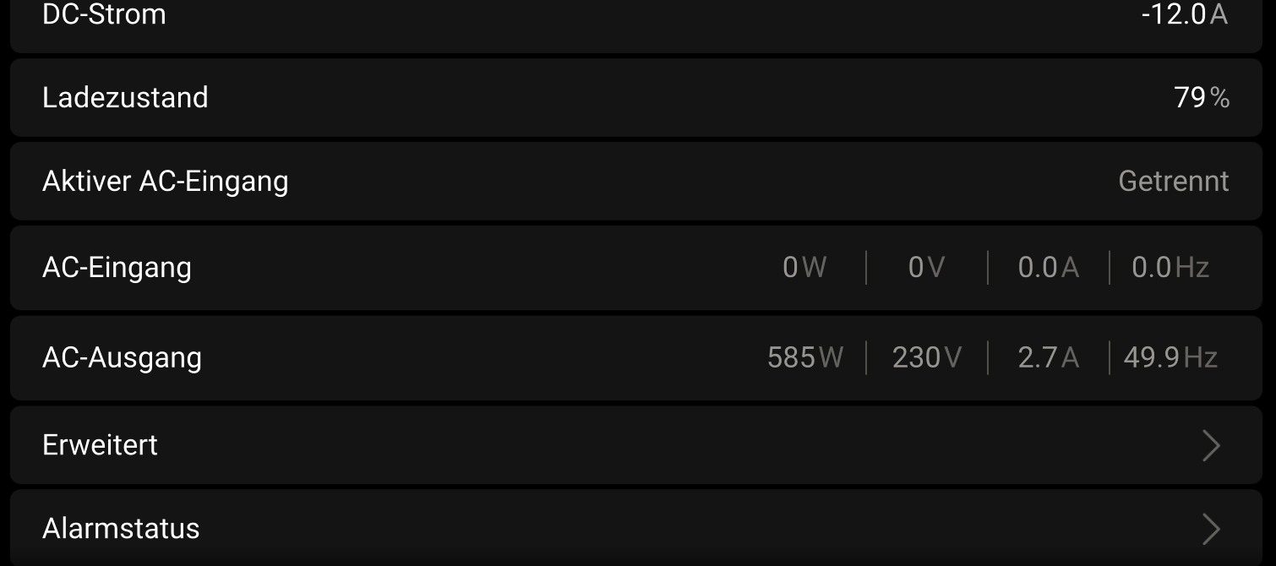Click the AC-Eingang 0 W power value
This screenshot has height=566, width=1276.
click(x=804, y=268)
